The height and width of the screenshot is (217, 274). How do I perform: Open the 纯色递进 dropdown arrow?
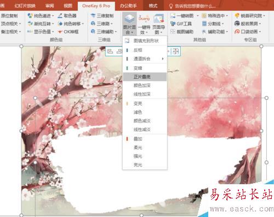coord(53,16)
